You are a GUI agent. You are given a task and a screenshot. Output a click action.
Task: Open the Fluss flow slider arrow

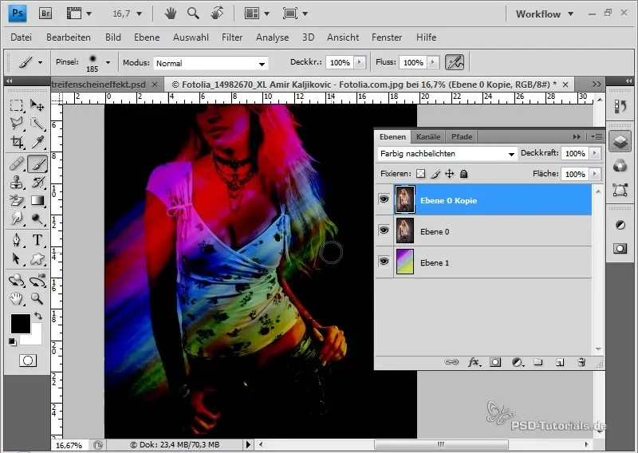[x=433, y=62]
